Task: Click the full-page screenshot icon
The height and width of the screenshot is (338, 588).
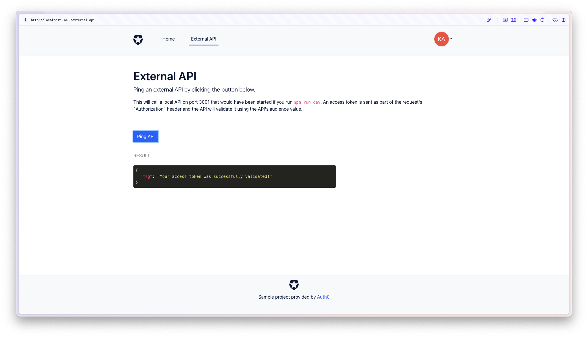Action: [505, 20]
